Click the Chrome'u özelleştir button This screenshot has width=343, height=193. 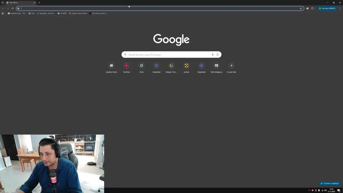pyautogui.click(x=330, y=183)
